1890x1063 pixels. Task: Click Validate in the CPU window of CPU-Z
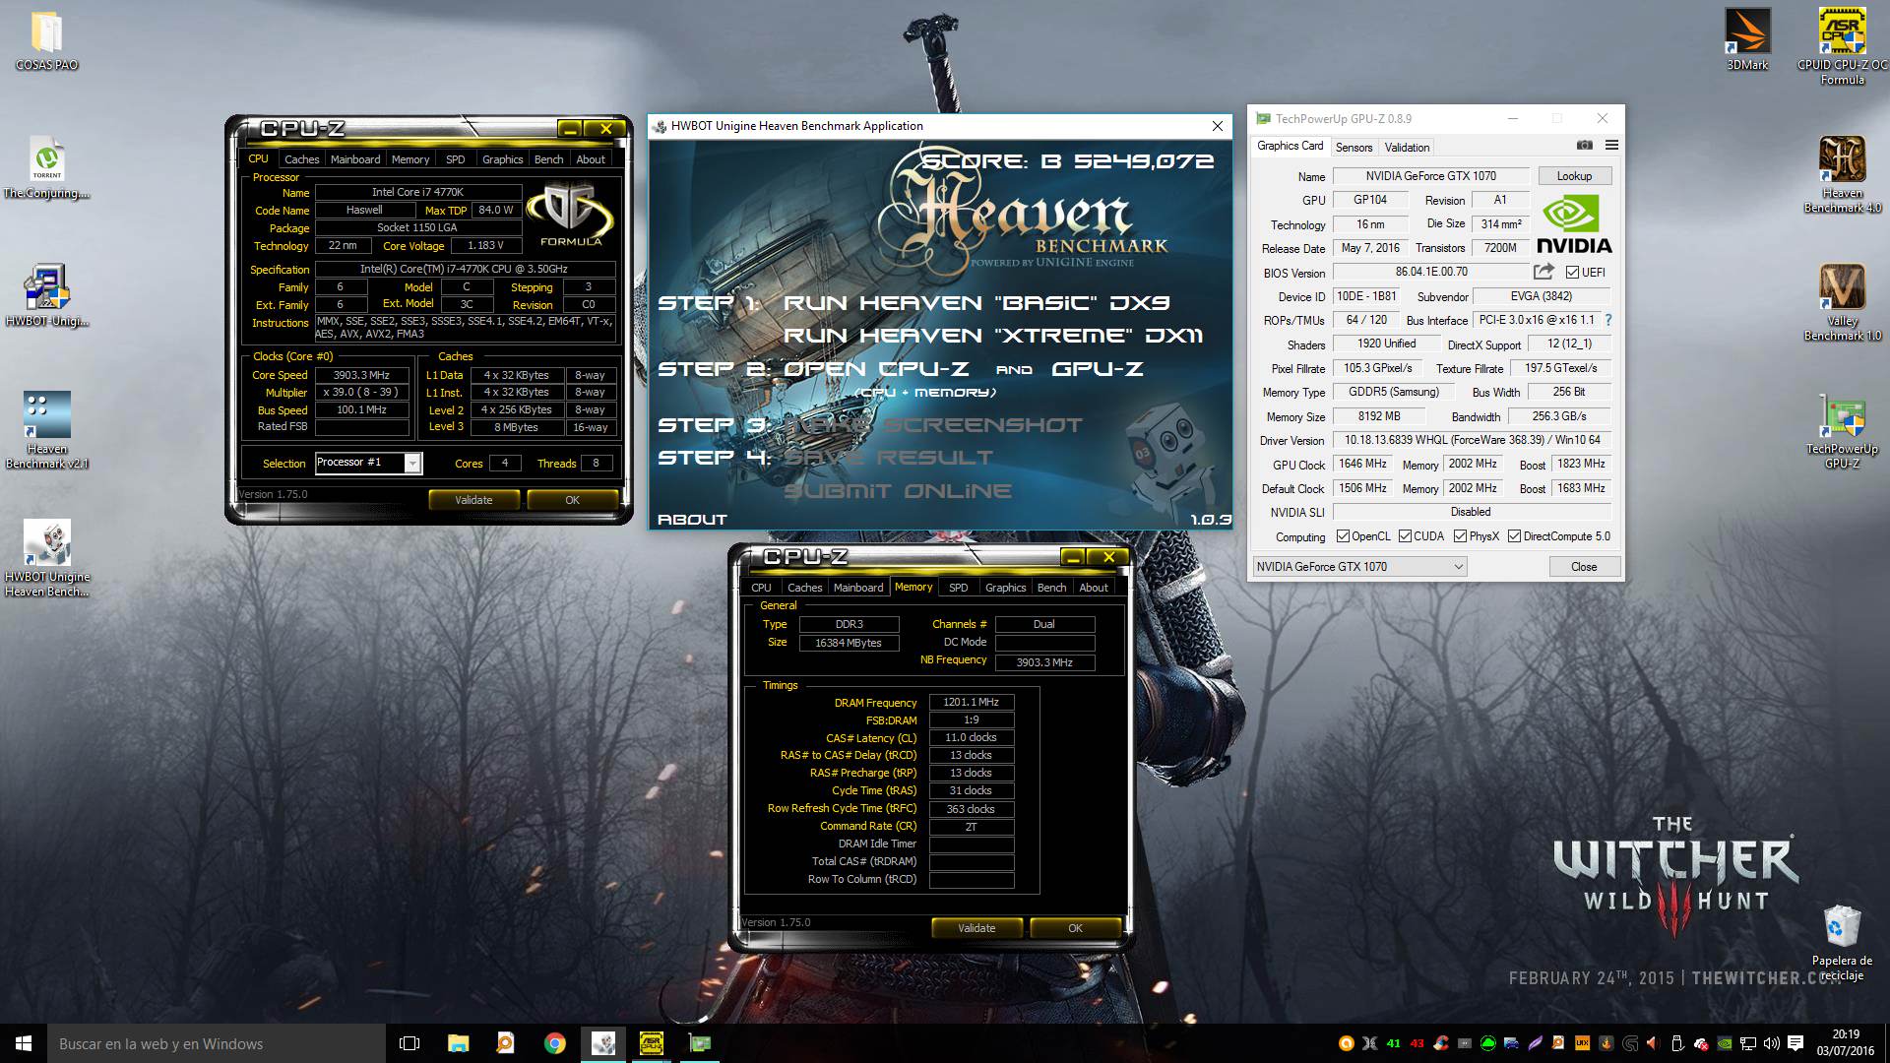pyautogui.click(x=473, y=500)
